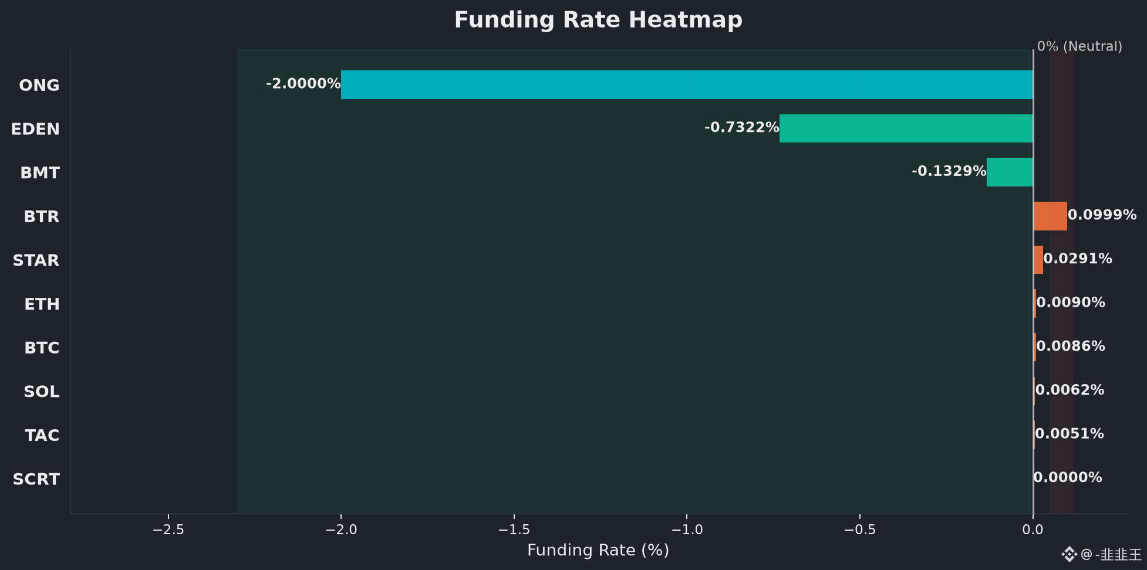Select the 0.0291% value label
Screen dimensions: 1147x570
point(1078,259)
